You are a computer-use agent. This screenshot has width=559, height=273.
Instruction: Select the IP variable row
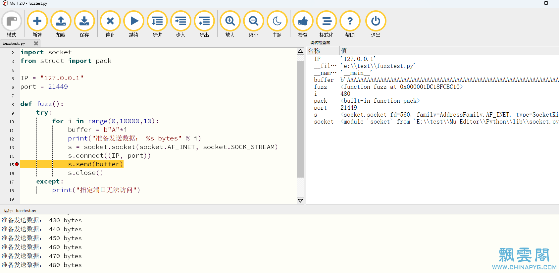[x=432, y=59]
